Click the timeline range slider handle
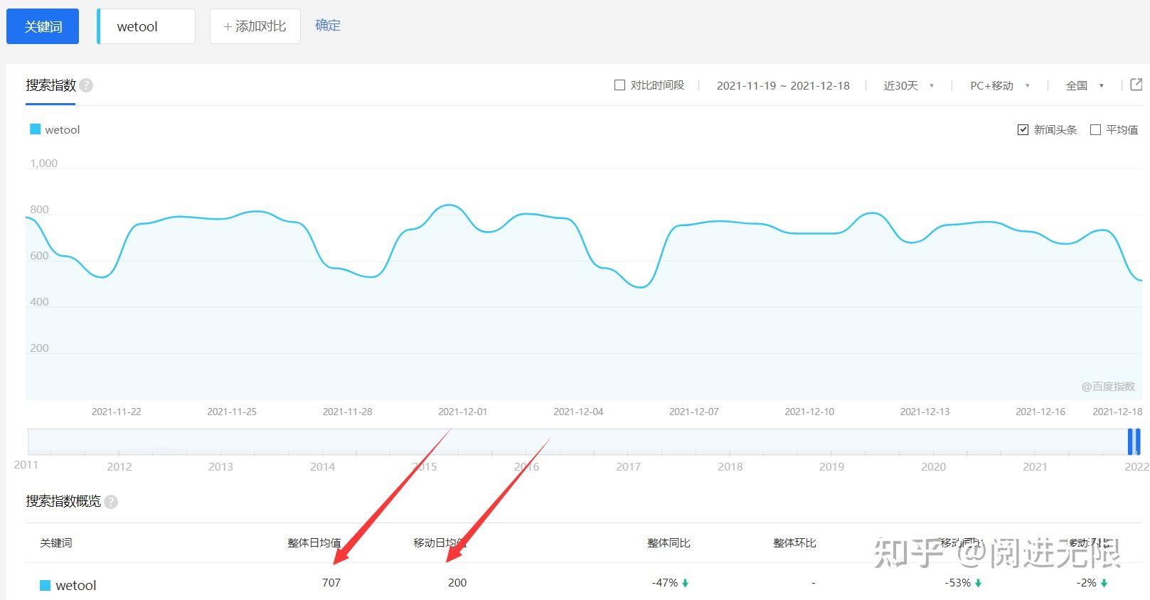This screenshot has width=1150, height=600. (1134, 441)
